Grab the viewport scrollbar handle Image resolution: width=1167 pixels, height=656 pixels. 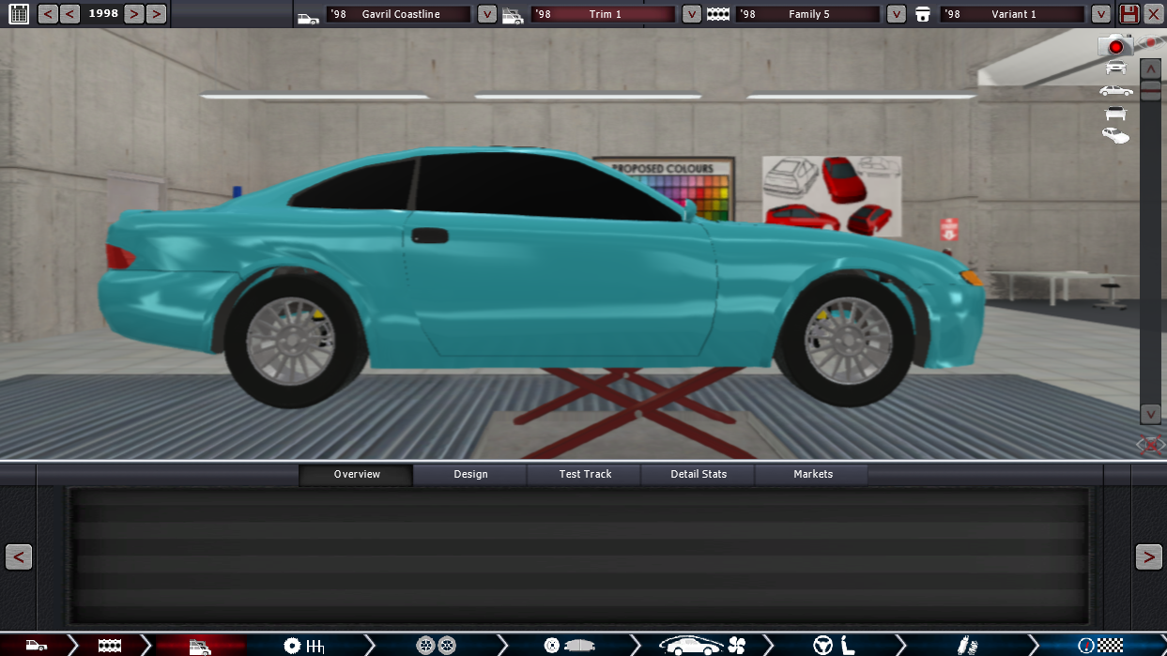(1150, 90)
